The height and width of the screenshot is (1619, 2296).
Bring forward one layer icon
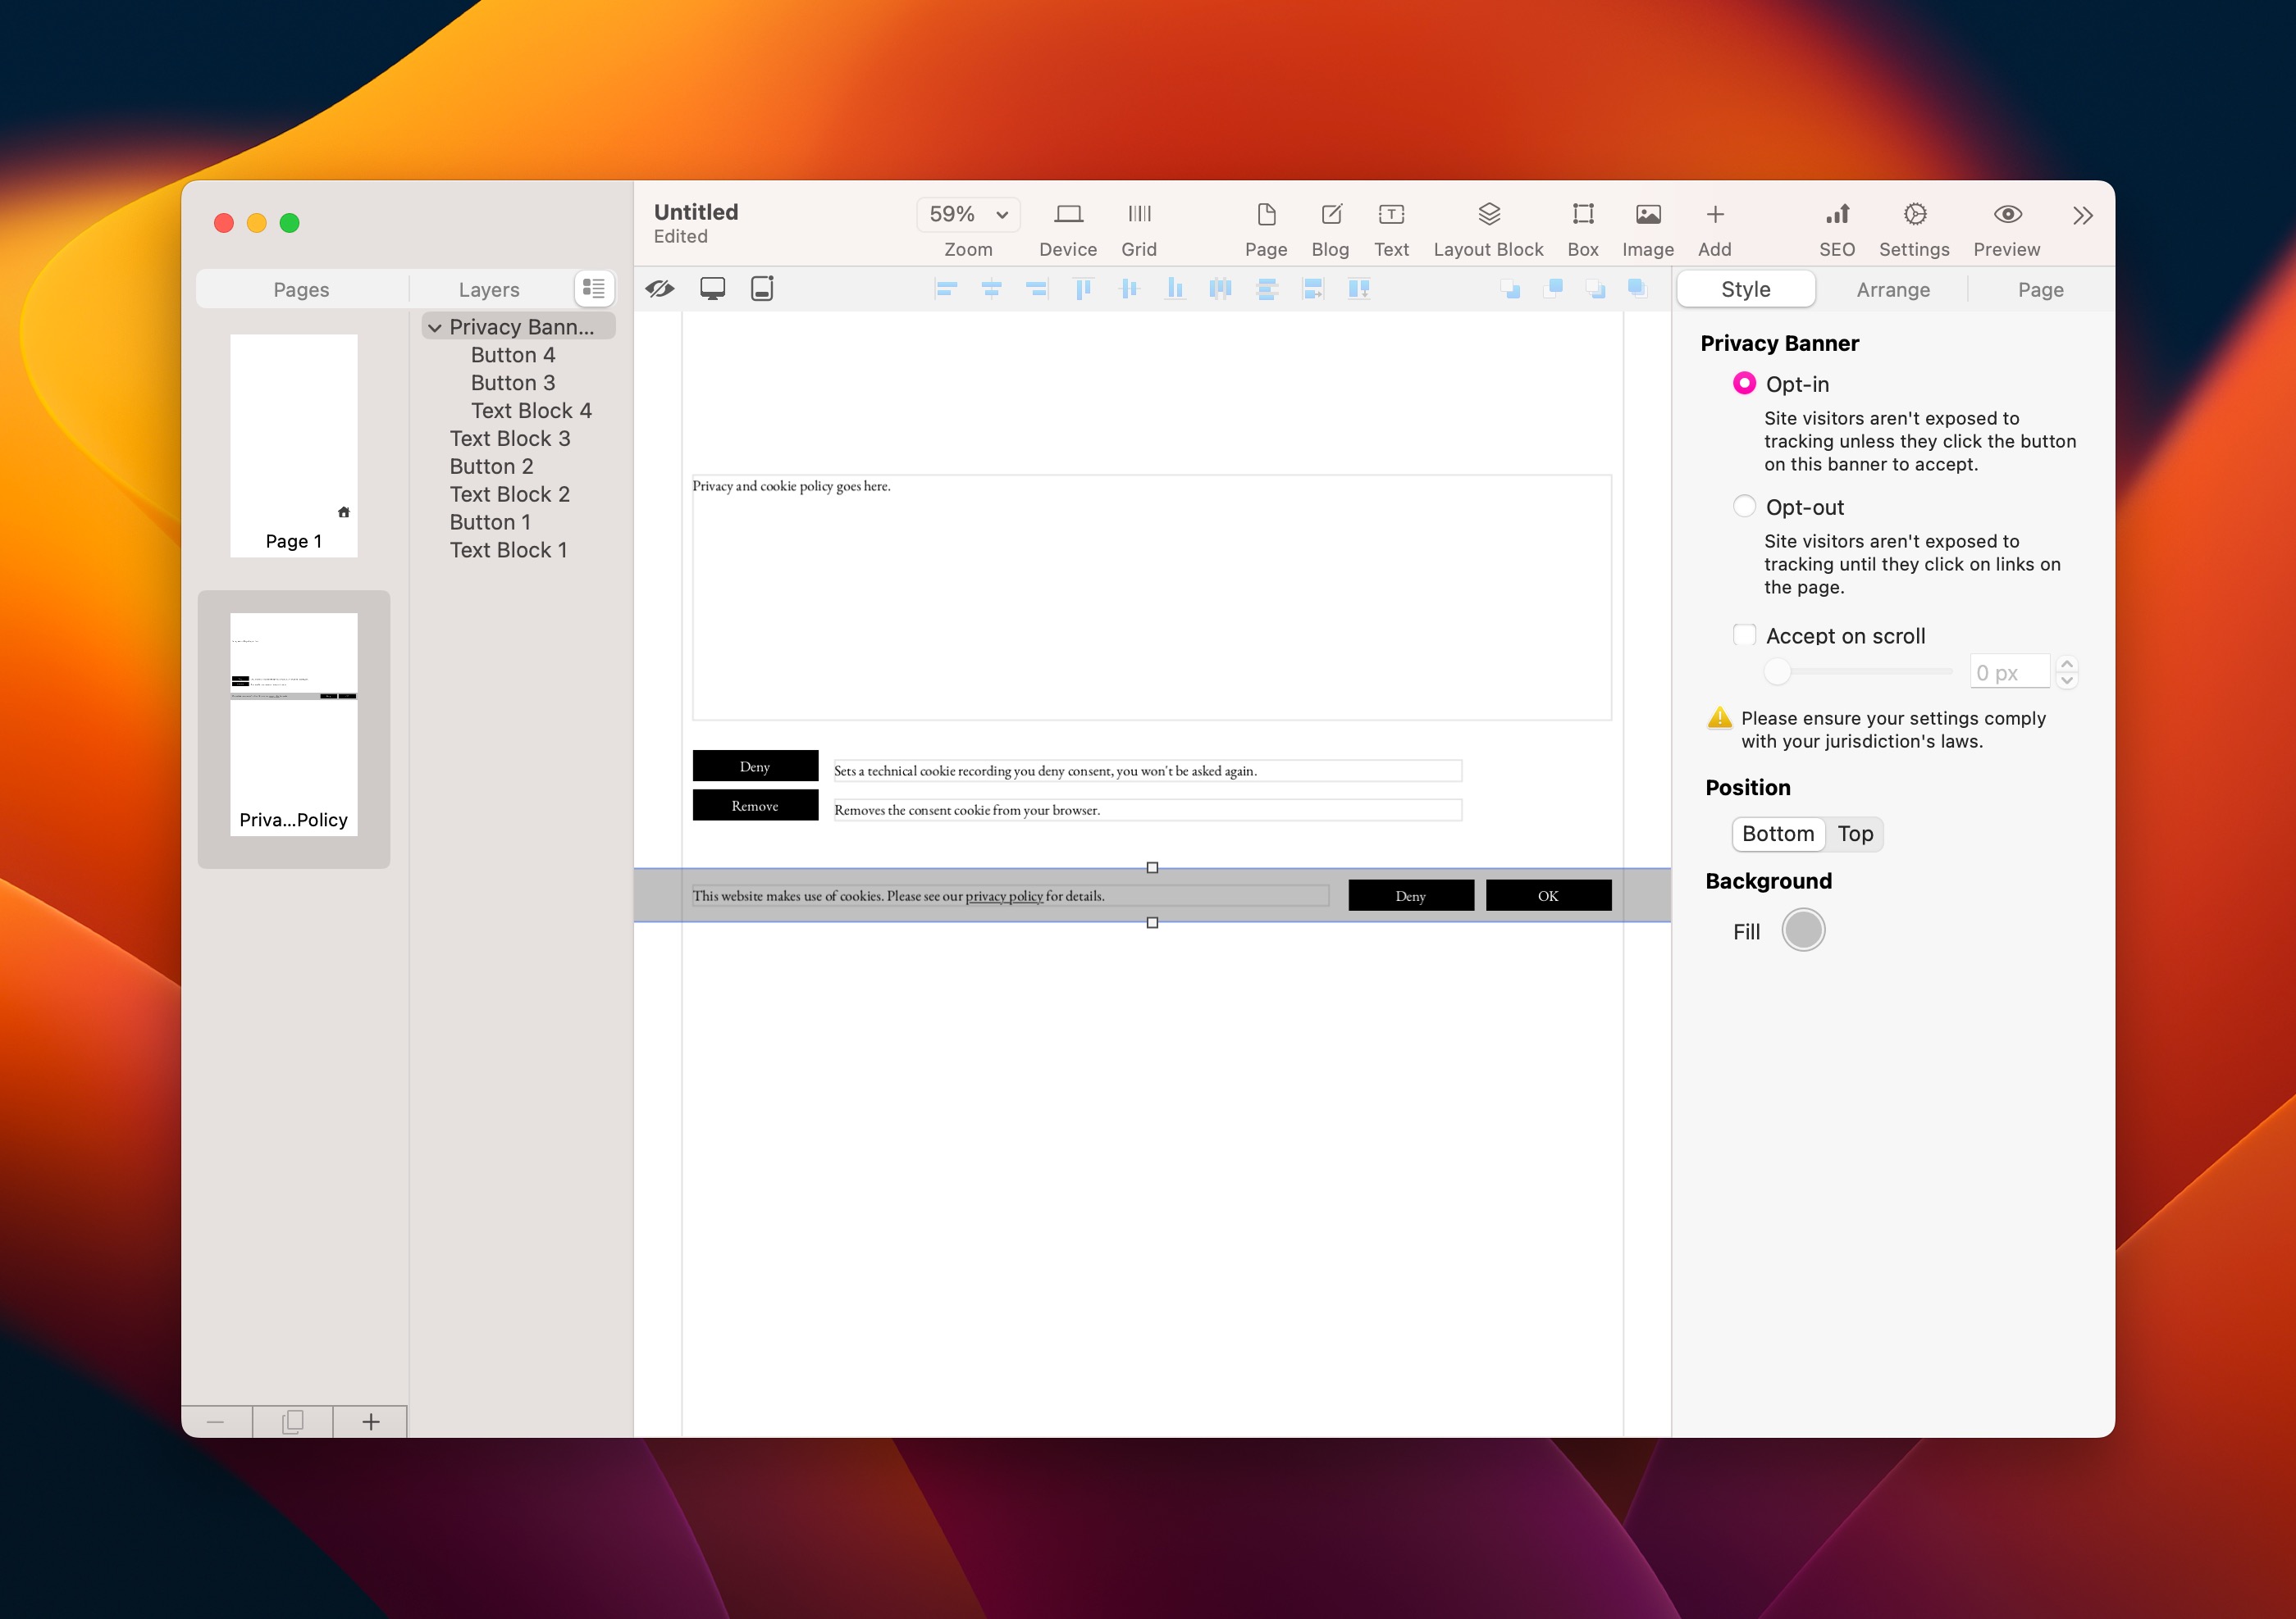(x=1637, y=289)
